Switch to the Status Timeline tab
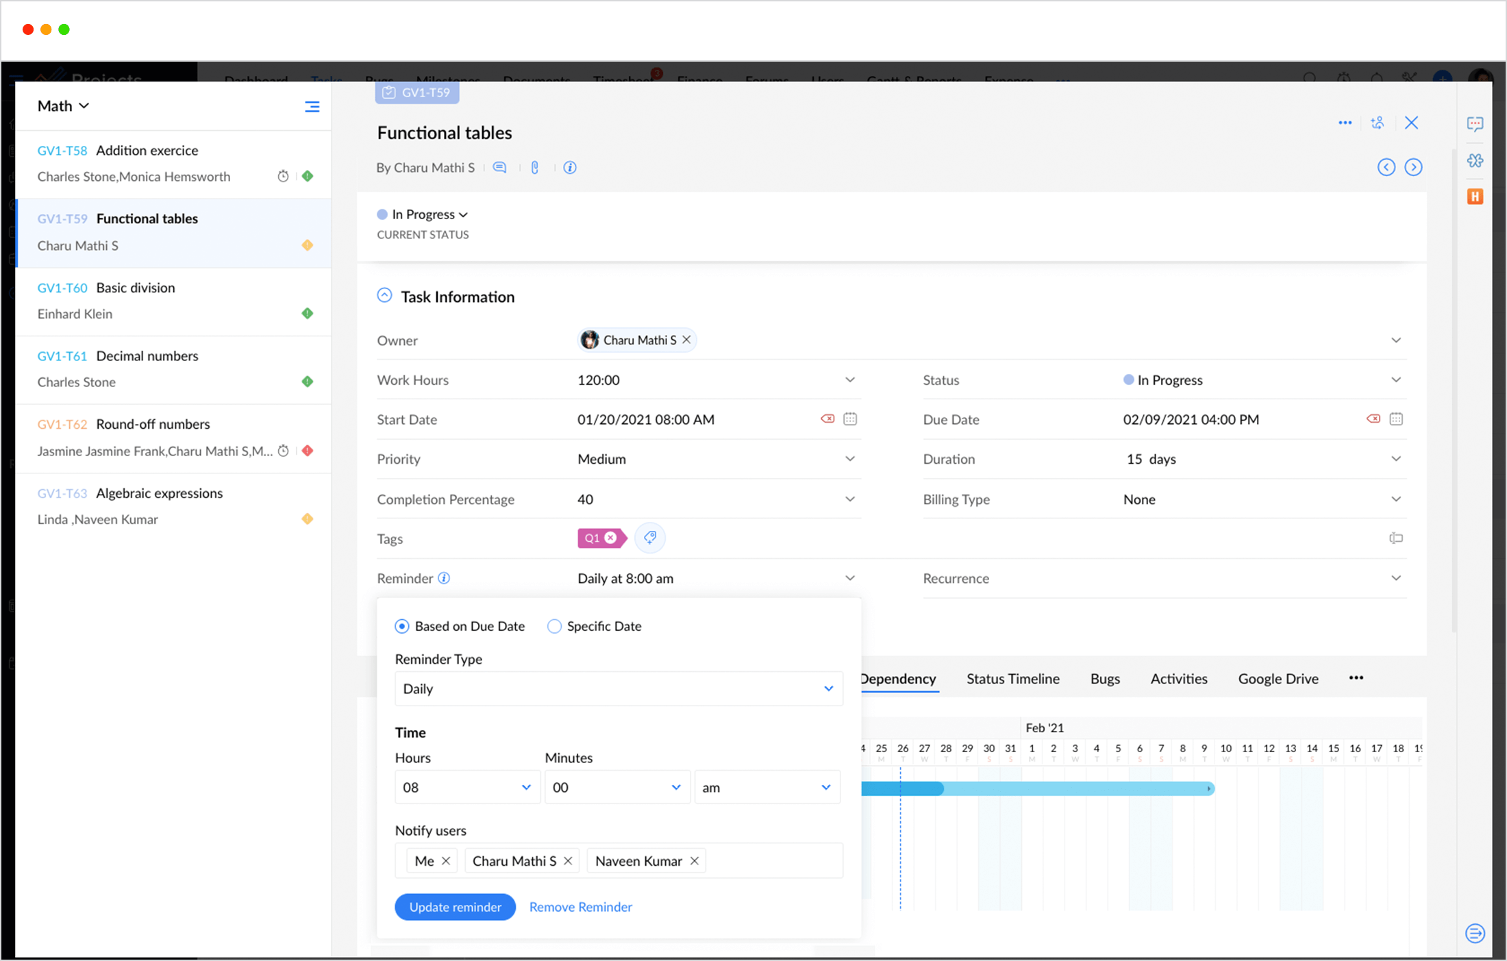Screen dimensions: 1507x961 (x=1010, y=677)
